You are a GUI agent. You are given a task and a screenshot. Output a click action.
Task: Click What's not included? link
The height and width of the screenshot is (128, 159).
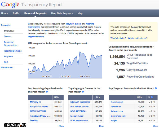pyautogui.click(x=138, y=38)
